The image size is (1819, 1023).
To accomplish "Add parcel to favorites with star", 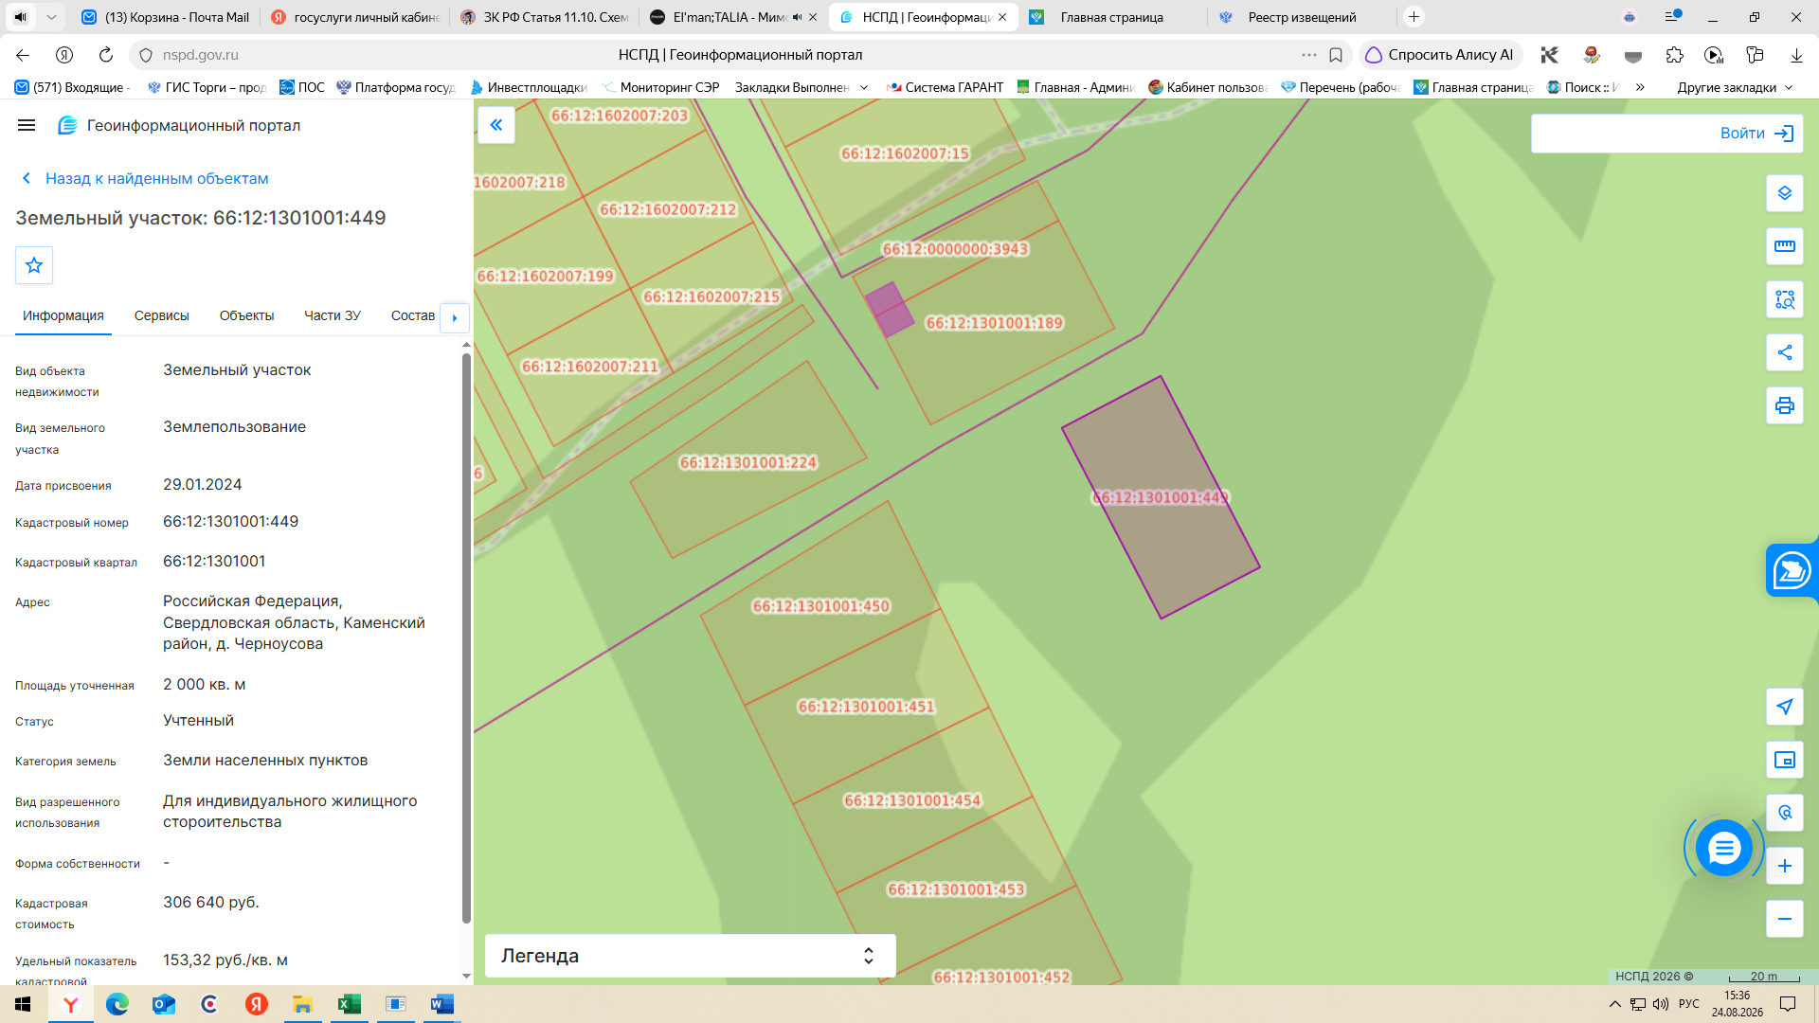I will pyautogui.click(x=34, y=265).
